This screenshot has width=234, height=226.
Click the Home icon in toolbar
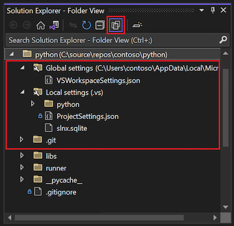coord(40,26)
